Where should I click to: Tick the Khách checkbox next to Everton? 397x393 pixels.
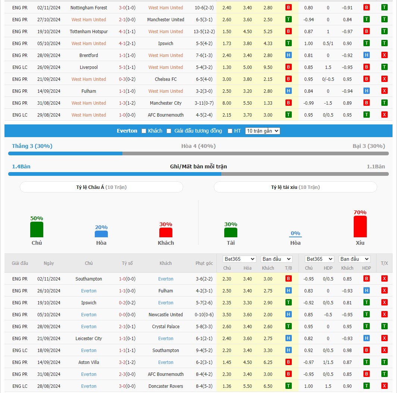144,131
